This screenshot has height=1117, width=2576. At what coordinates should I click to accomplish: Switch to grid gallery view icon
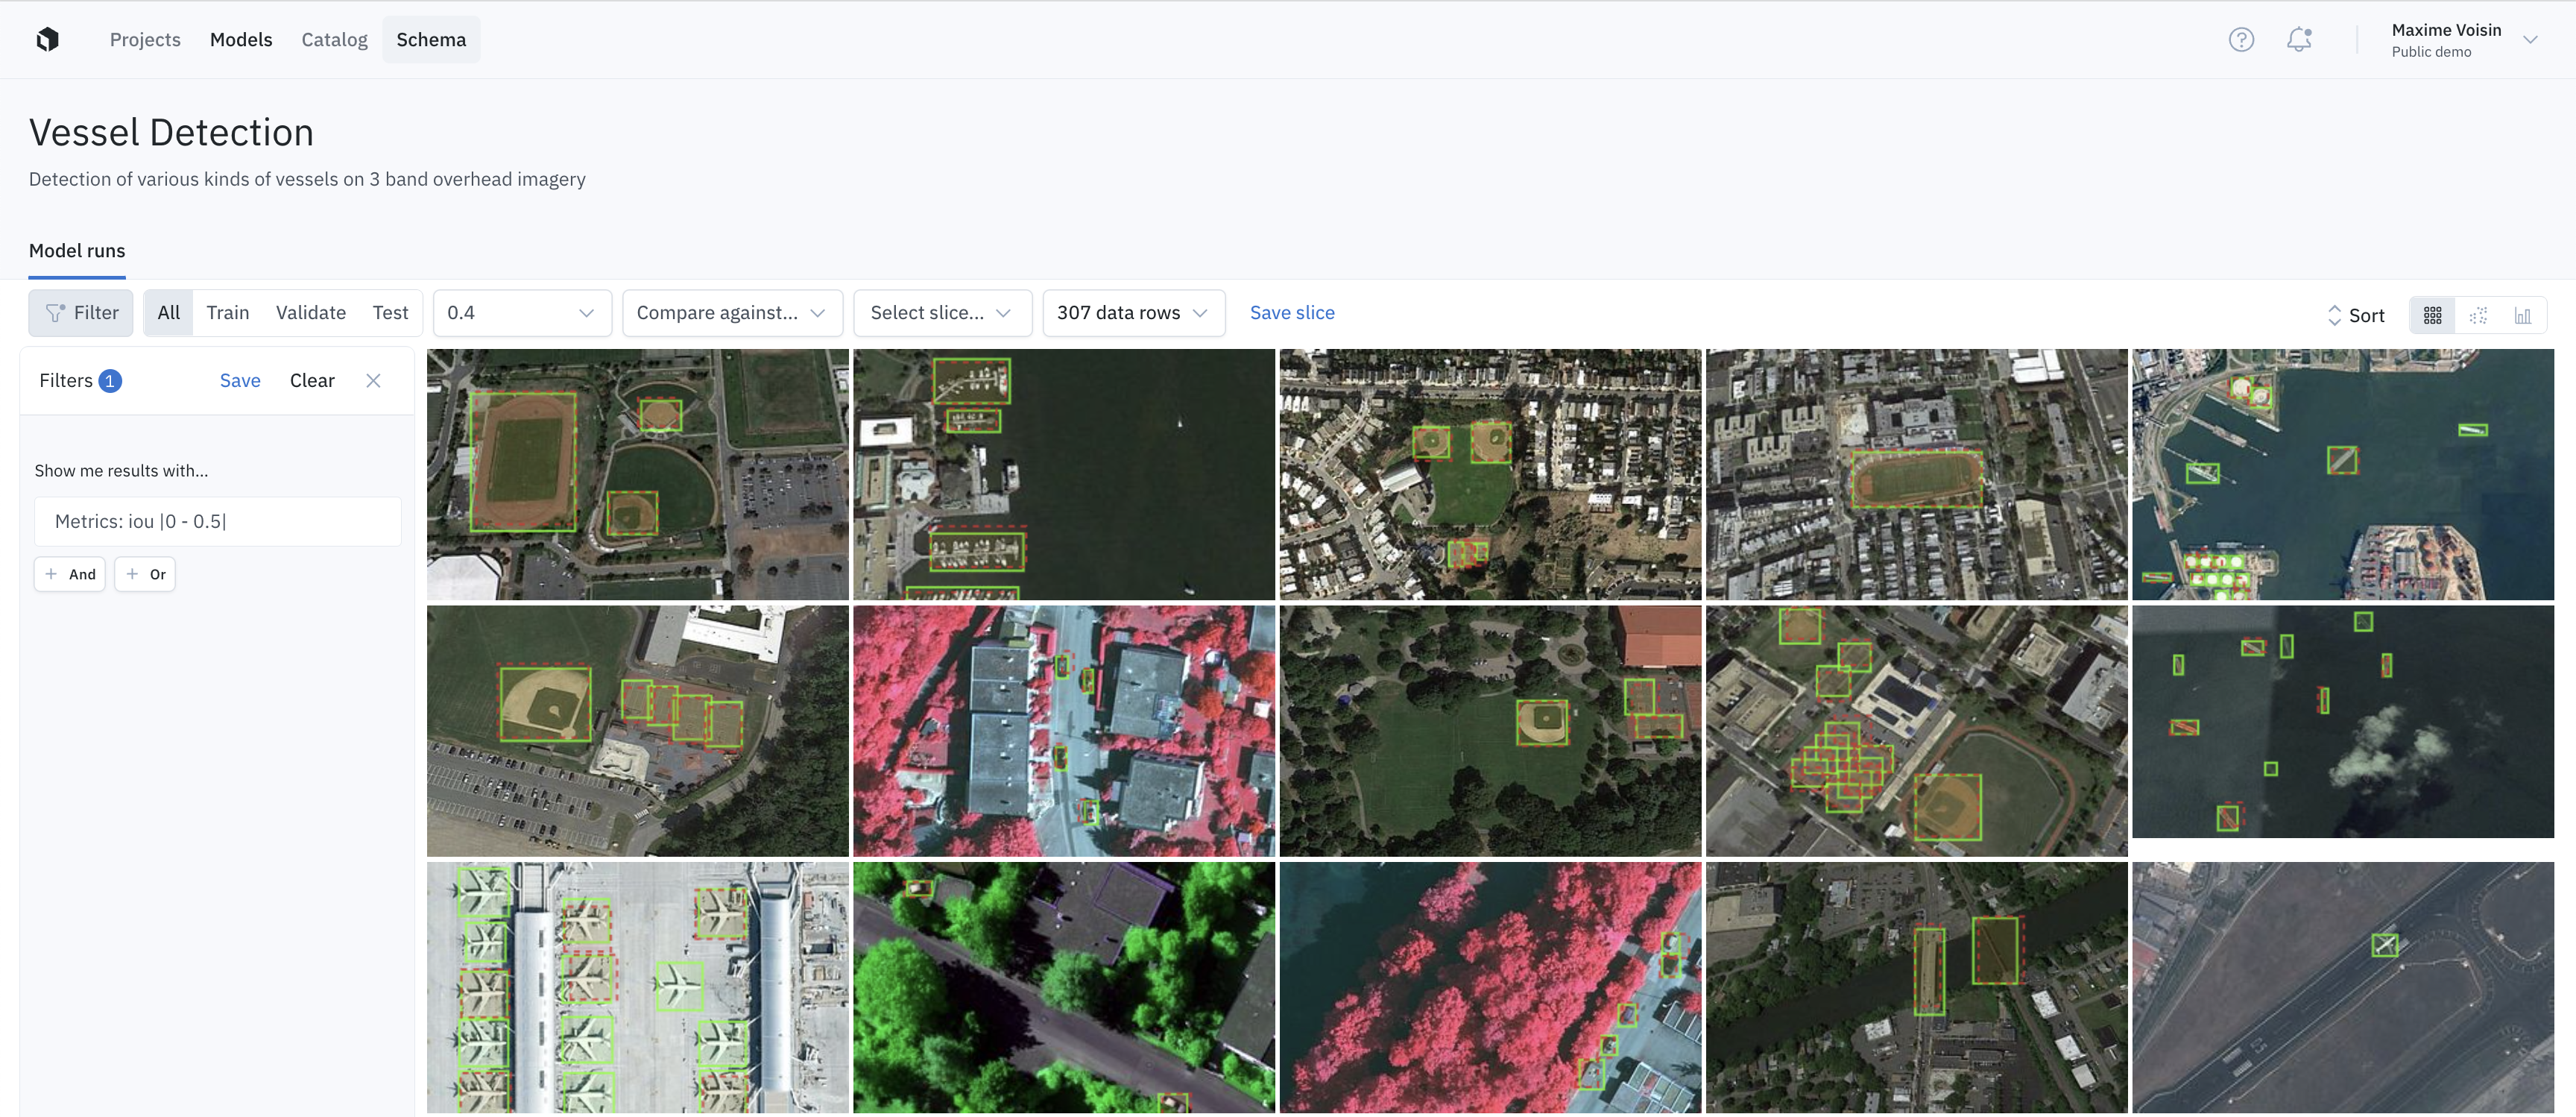pyautogui.click(x=2433, y=315)
